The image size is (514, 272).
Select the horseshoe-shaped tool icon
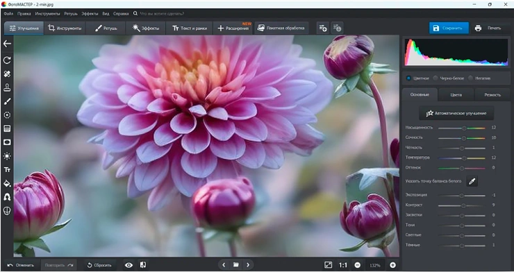pos(7,197)
